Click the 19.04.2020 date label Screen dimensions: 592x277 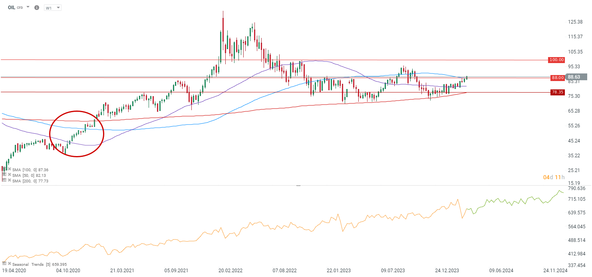click(x=14, y=271)
